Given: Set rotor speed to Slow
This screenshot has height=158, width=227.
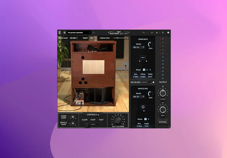Looking at the screenshot, I should tap(85, 120).
